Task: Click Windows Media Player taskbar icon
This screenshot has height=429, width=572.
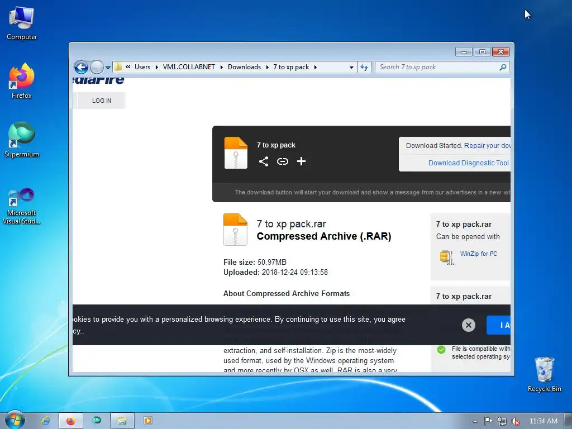Action: pos(147,421)
